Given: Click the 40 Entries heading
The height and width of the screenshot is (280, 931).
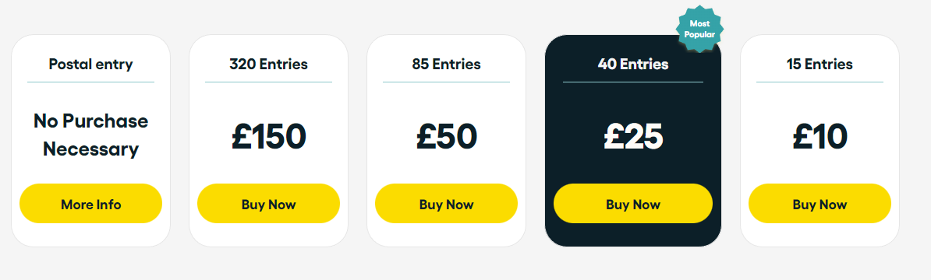Looking at the screenshot, I should (x=633, y=64).
